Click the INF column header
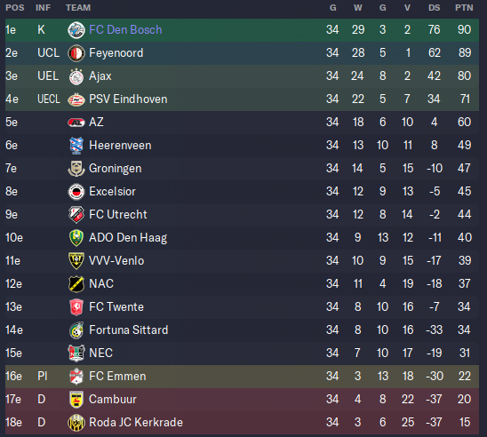487x437 pixels. [x=44, y=8]
